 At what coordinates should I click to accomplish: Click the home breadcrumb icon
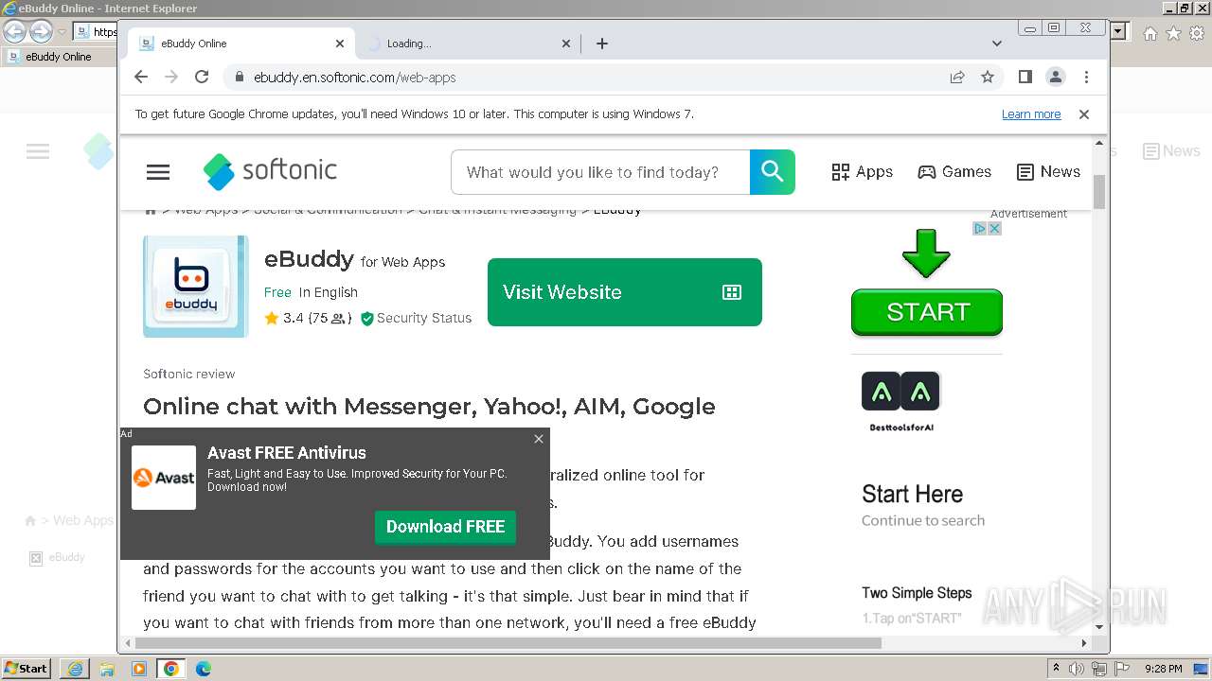tap(150, 212)
